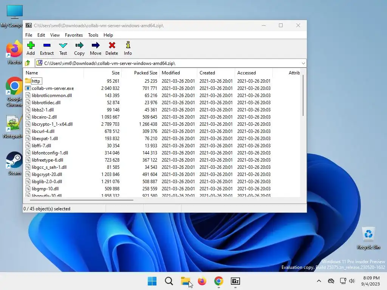
Task: Click the red Delete toolbar icon
Action: tap(112, 45)
